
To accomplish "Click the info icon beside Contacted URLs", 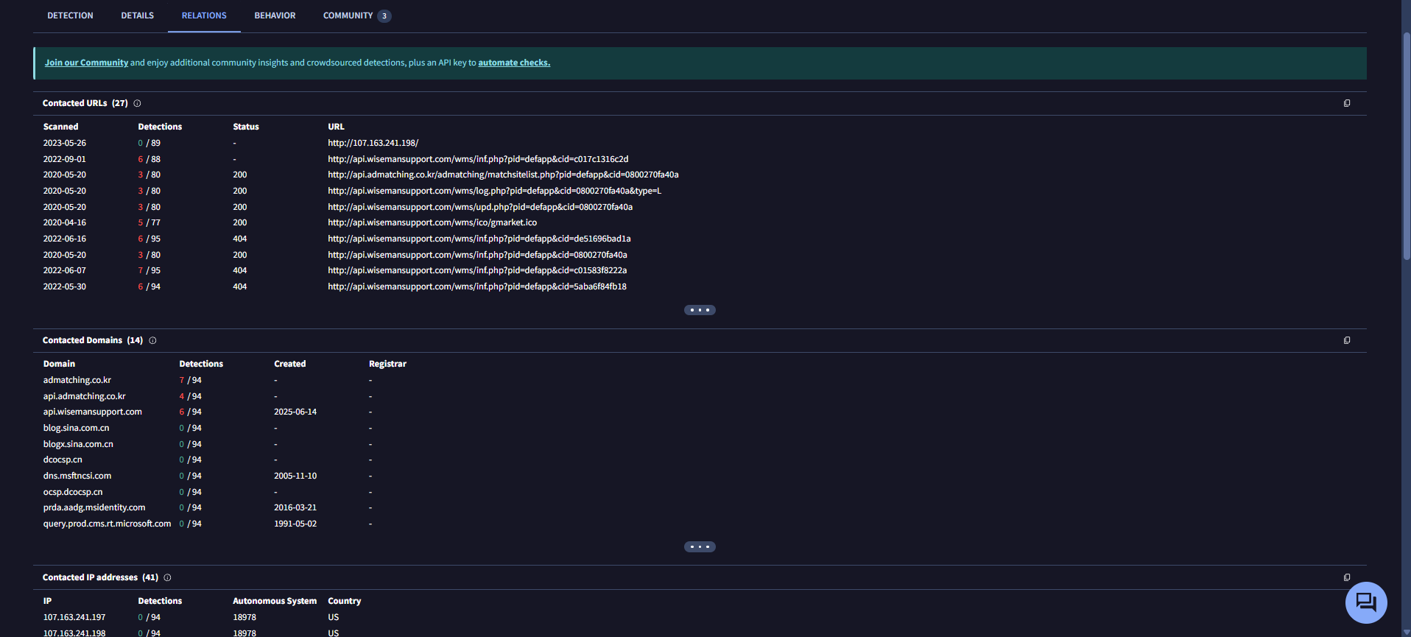I will (x=137, y=104).
